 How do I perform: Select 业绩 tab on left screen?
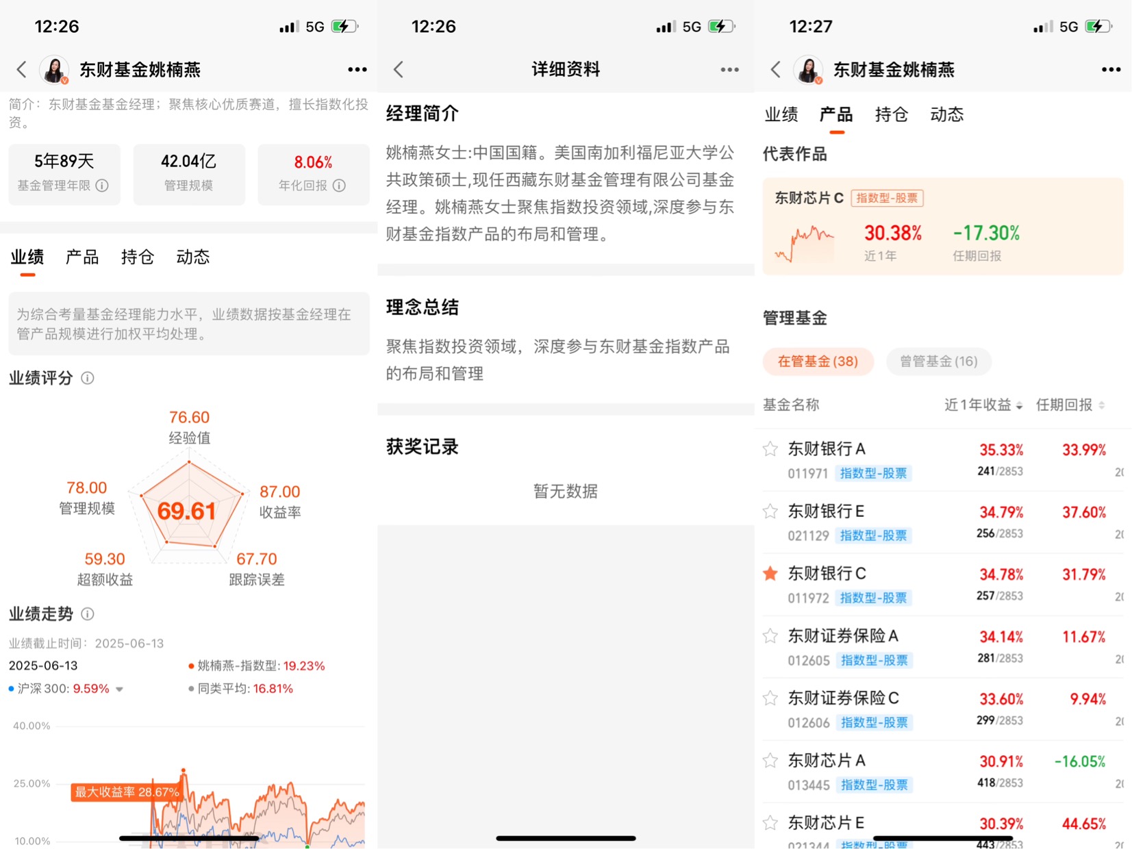pyautogui.click(x=27, y=257)
